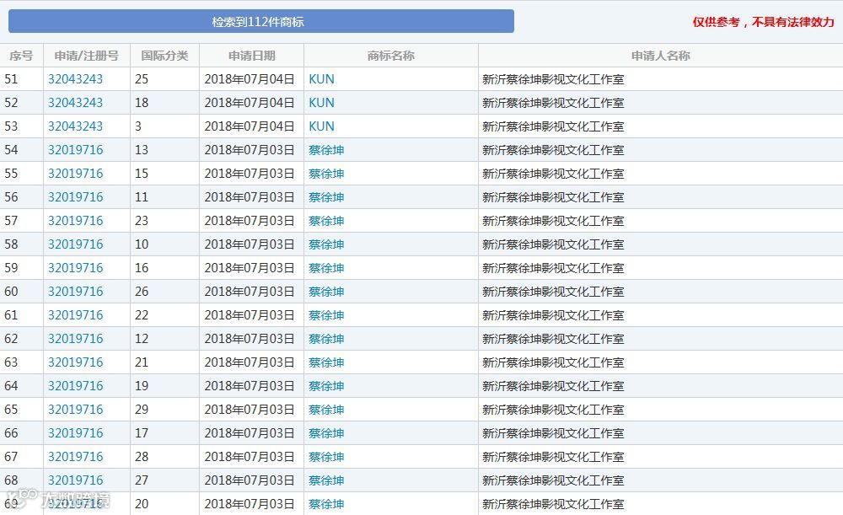The height and width of the screenshot is (515, 843).
Task: Open registration number 32019716 in row 57
Action: (x=75, y=221)
